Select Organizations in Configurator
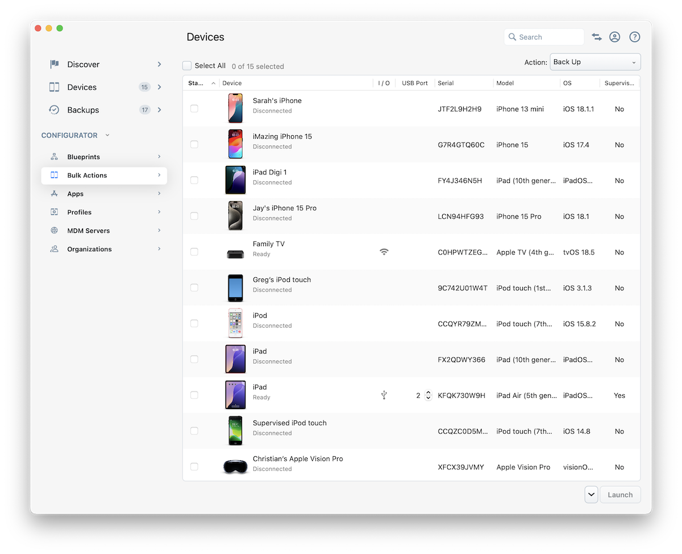 [89, 249]
